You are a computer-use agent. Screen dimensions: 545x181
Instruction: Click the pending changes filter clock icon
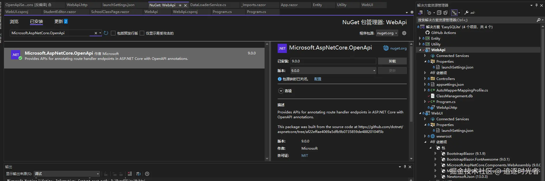429,13
